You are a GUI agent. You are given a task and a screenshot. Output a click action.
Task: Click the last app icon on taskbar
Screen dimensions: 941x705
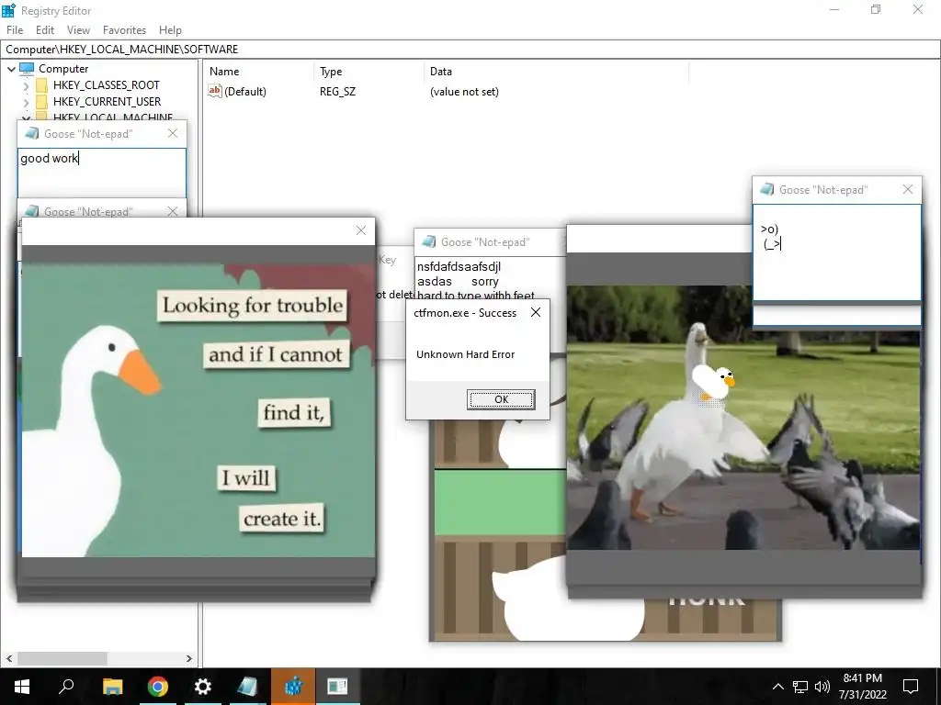337,687
